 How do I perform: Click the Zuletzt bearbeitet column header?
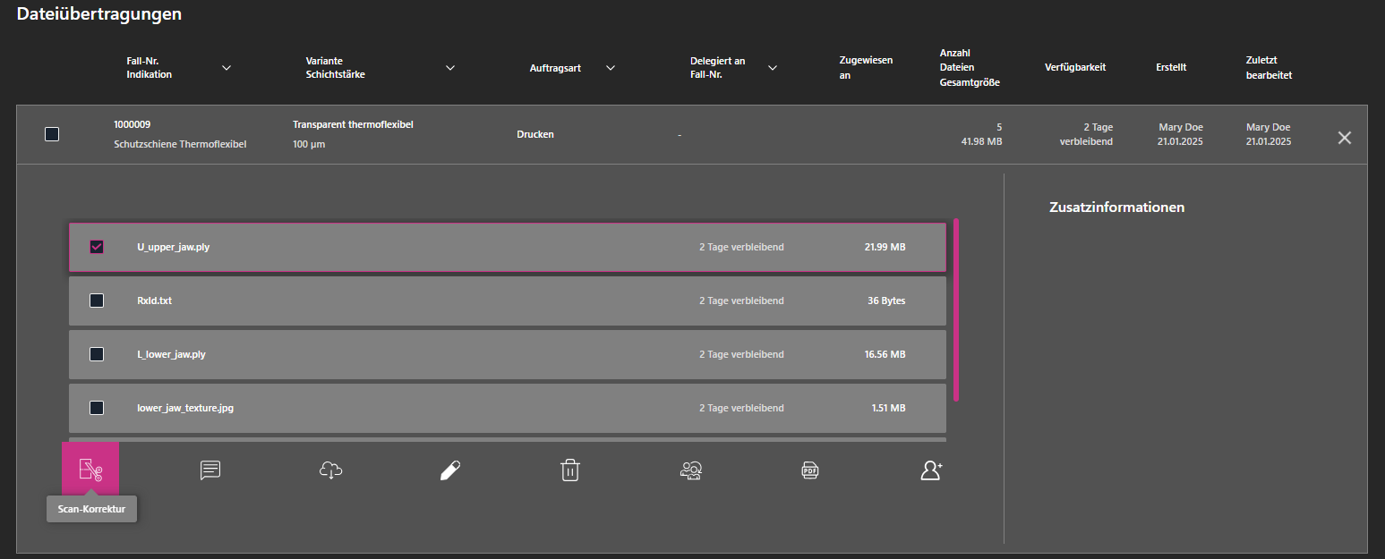click(1269, 68)
